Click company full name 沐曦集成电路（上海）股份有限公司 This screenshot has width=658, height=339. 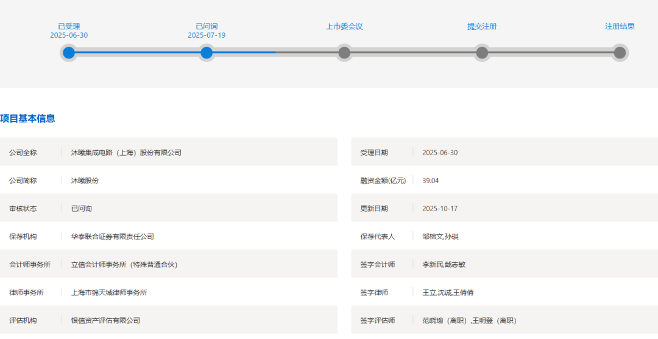(126, 153)
